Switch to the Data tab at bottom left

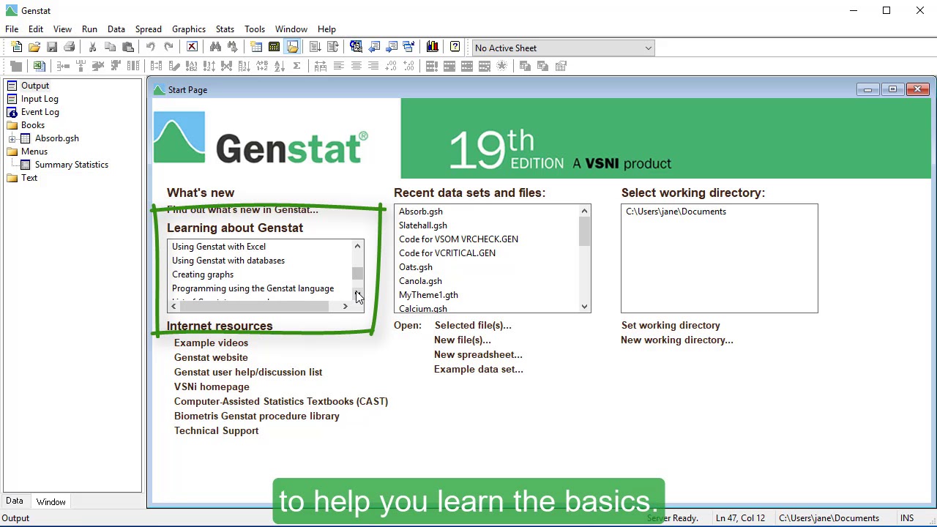coord(15,501)
